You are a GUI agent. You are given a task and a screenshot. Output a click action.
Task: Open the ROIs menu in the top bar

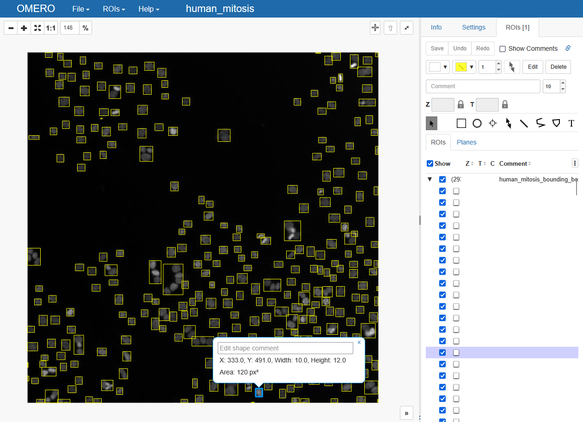click(113, 9)
